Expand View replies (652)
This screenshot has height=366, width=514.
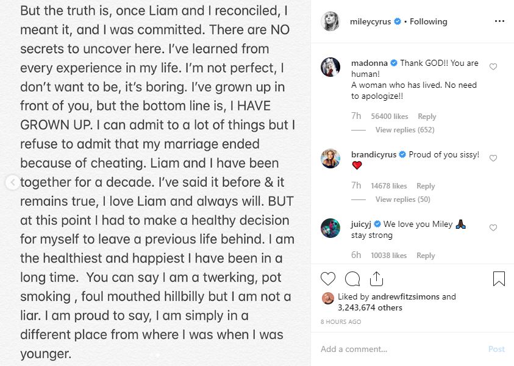[404, 130]
